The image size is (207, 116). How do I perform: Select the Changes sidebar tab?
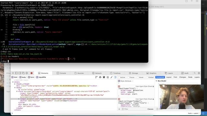tap(182, 77)
